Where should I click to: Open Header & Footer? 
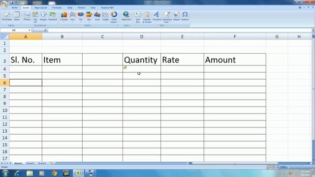coord(147,17)
